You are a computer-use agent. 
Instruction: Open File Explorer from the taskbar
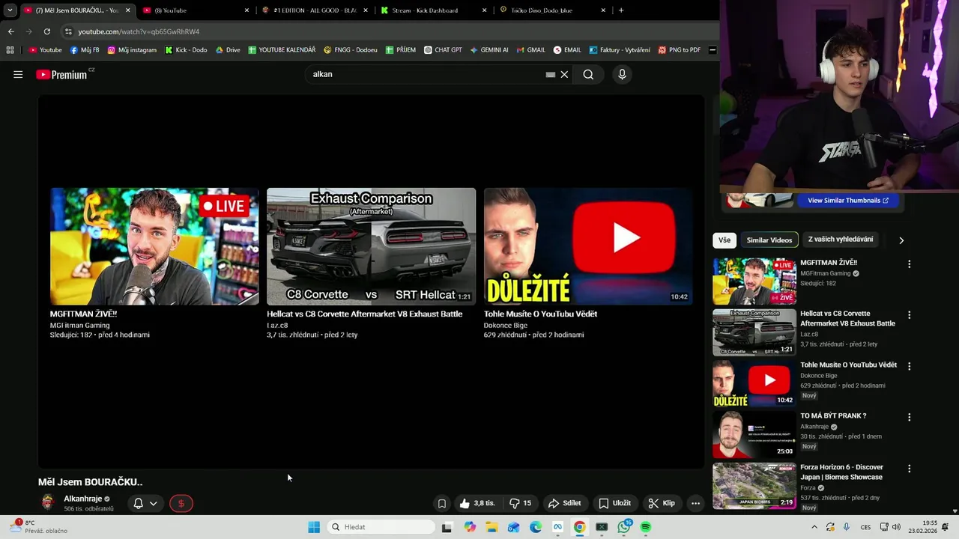[x=491, y=527]
